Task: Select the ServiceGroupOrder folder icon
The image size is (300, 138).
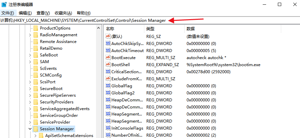Action: [x=36, y=116]
